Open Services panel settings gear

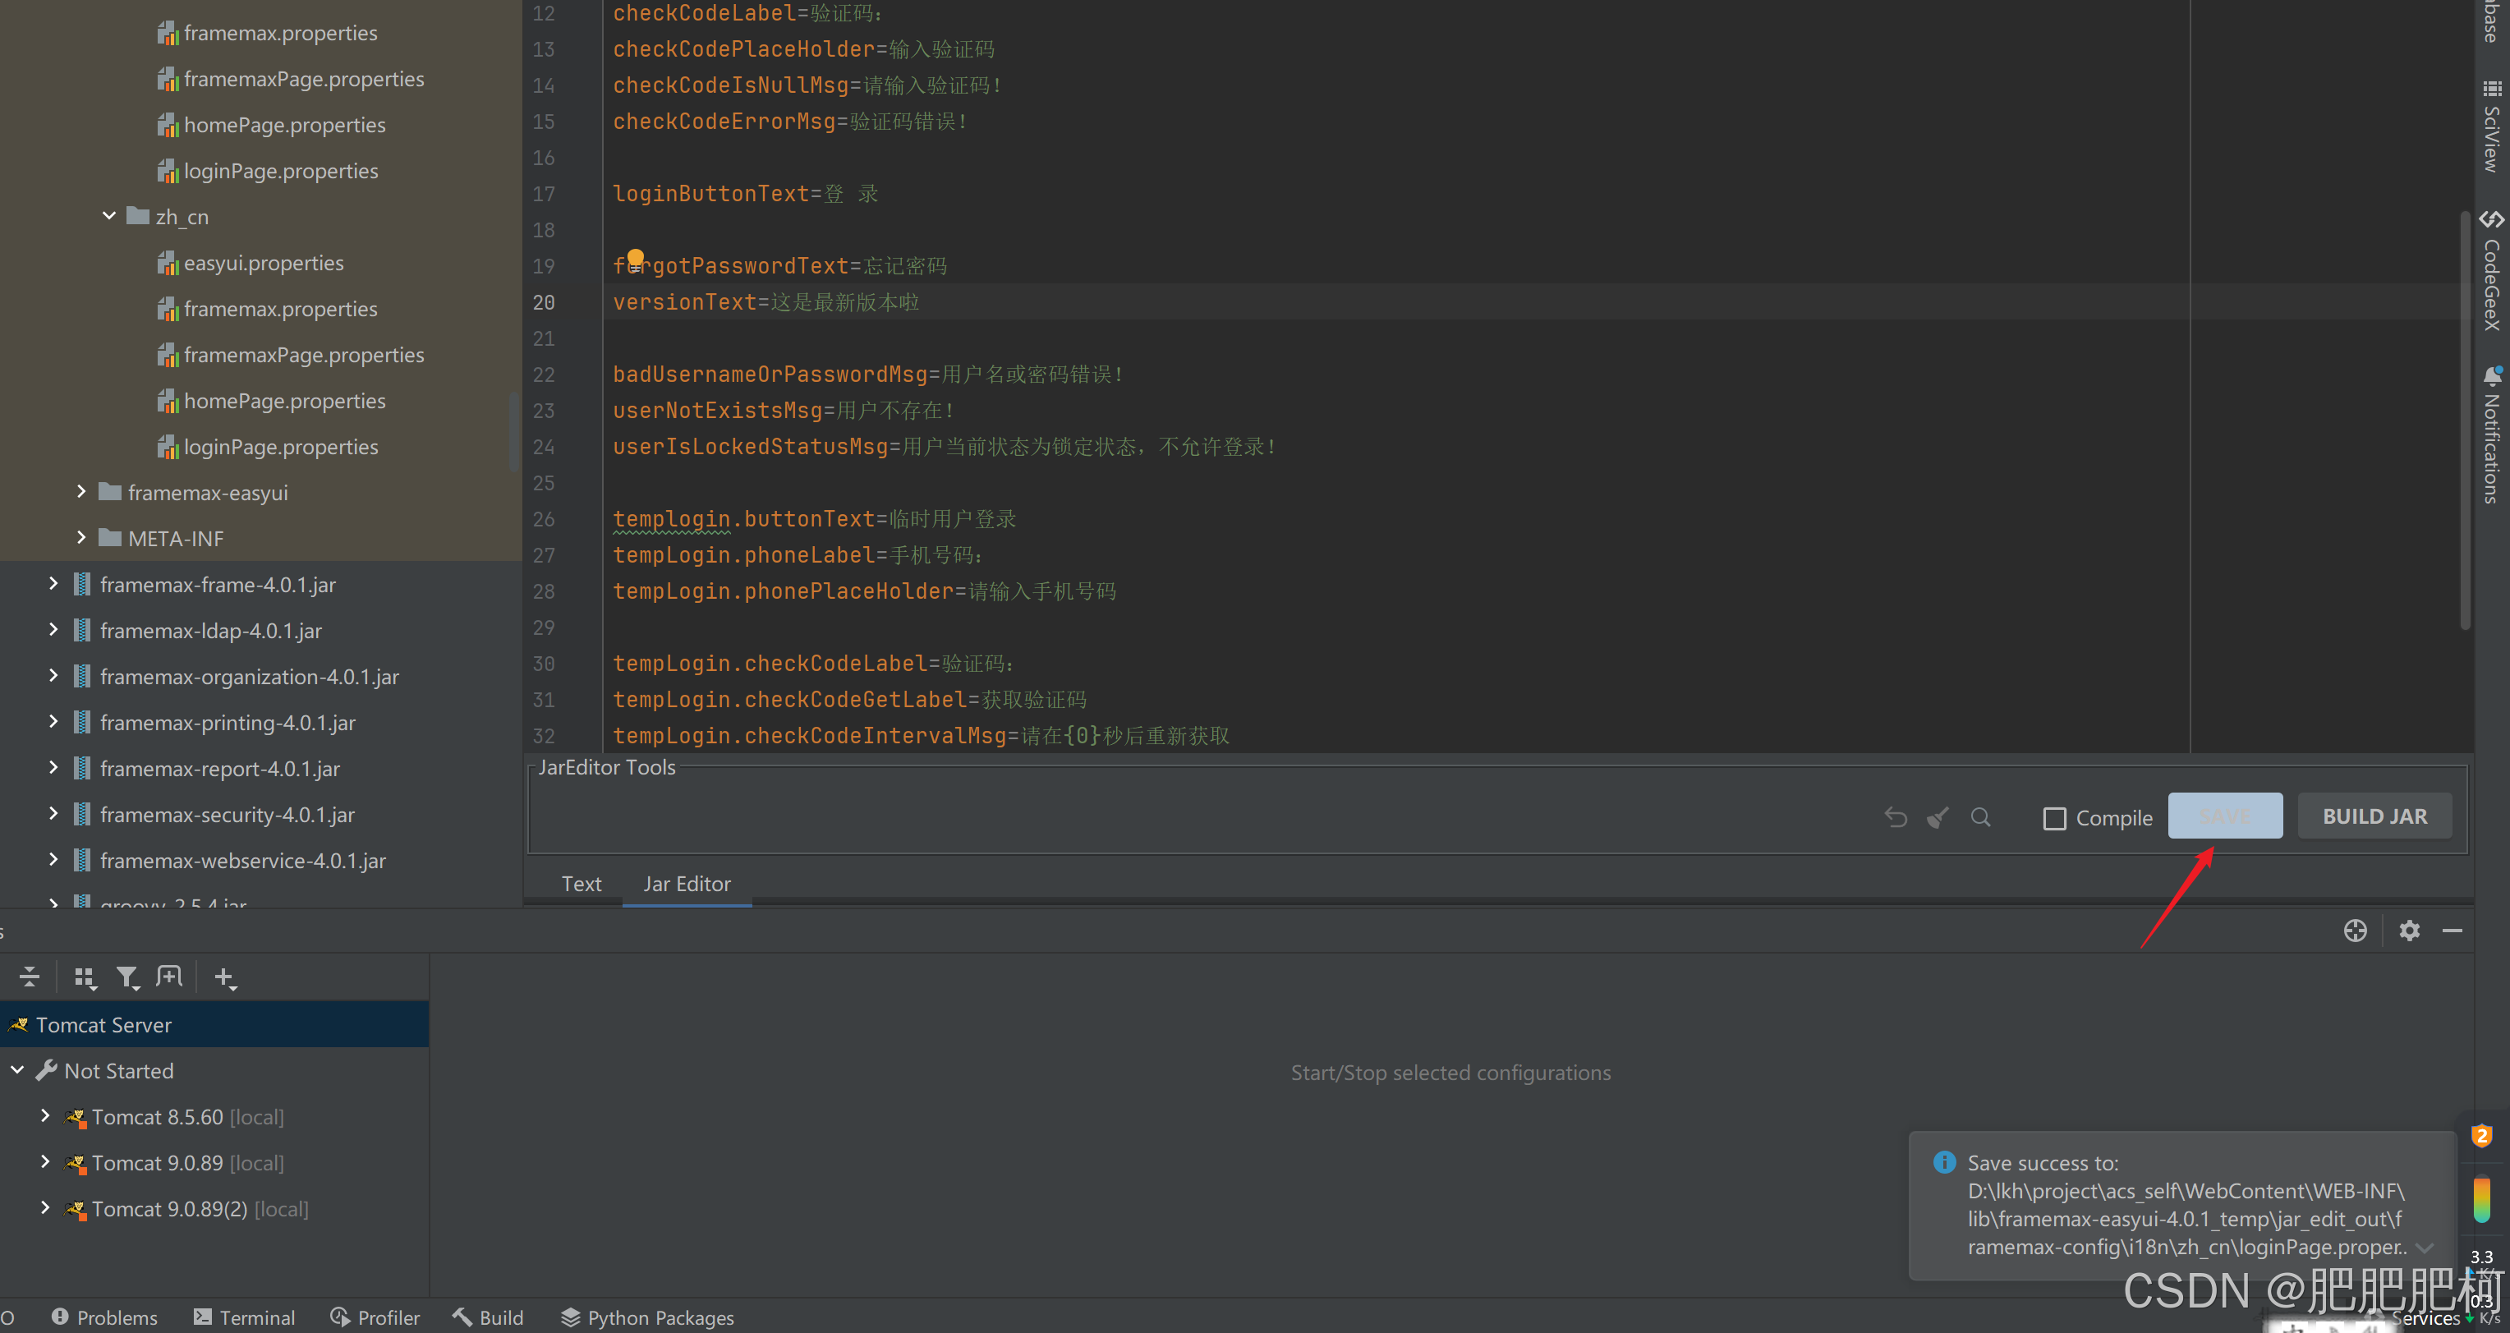[x=2409, y=931]
